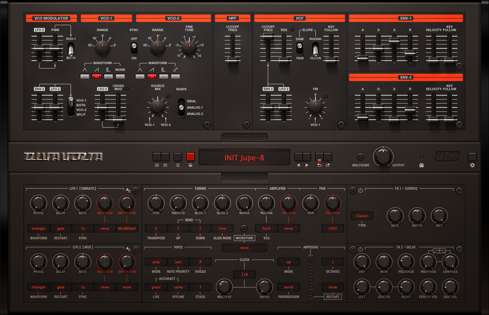Flip the VCF slope 24dB/12dB switch

299,48
